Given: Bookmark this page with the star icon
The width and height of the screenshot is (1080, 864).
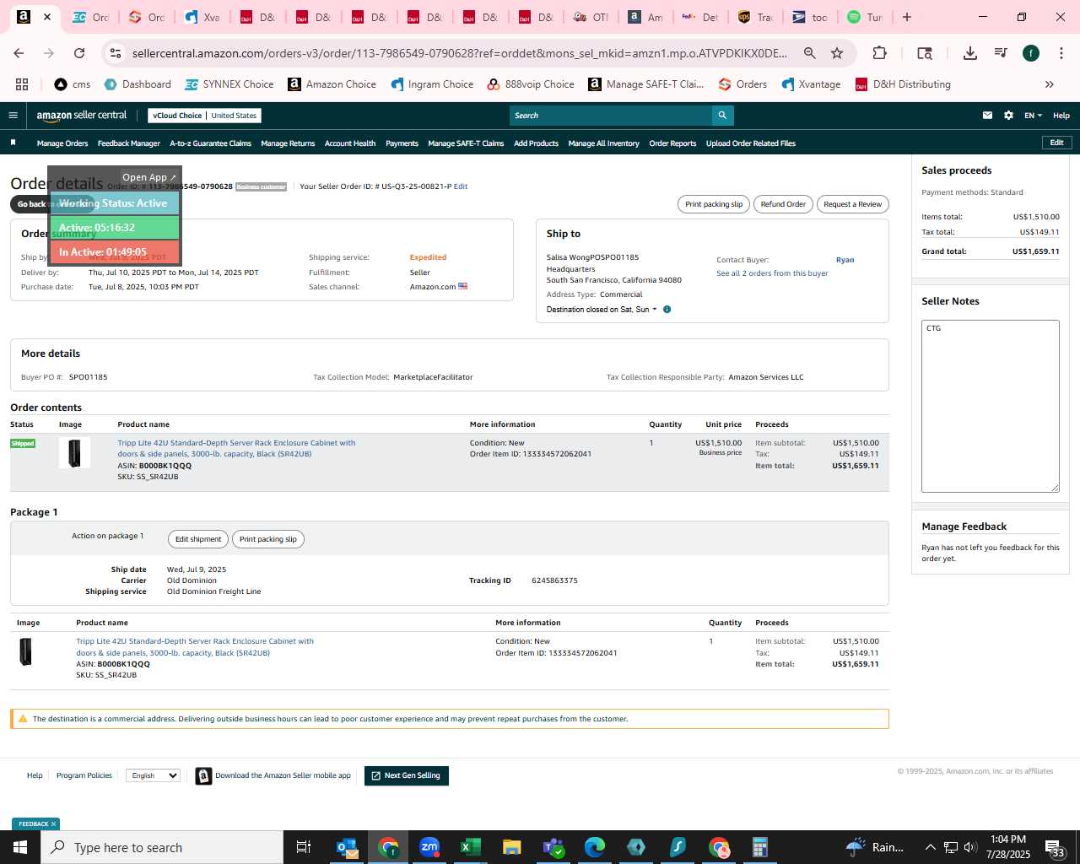Looking at the screenshot, I should point(837,53).
